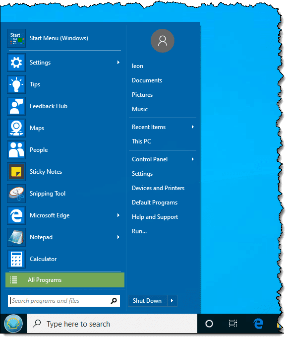The height and width of the screenshot is (339, 290).
Task: Click the Recent Items label
Action: pos(149,127)
